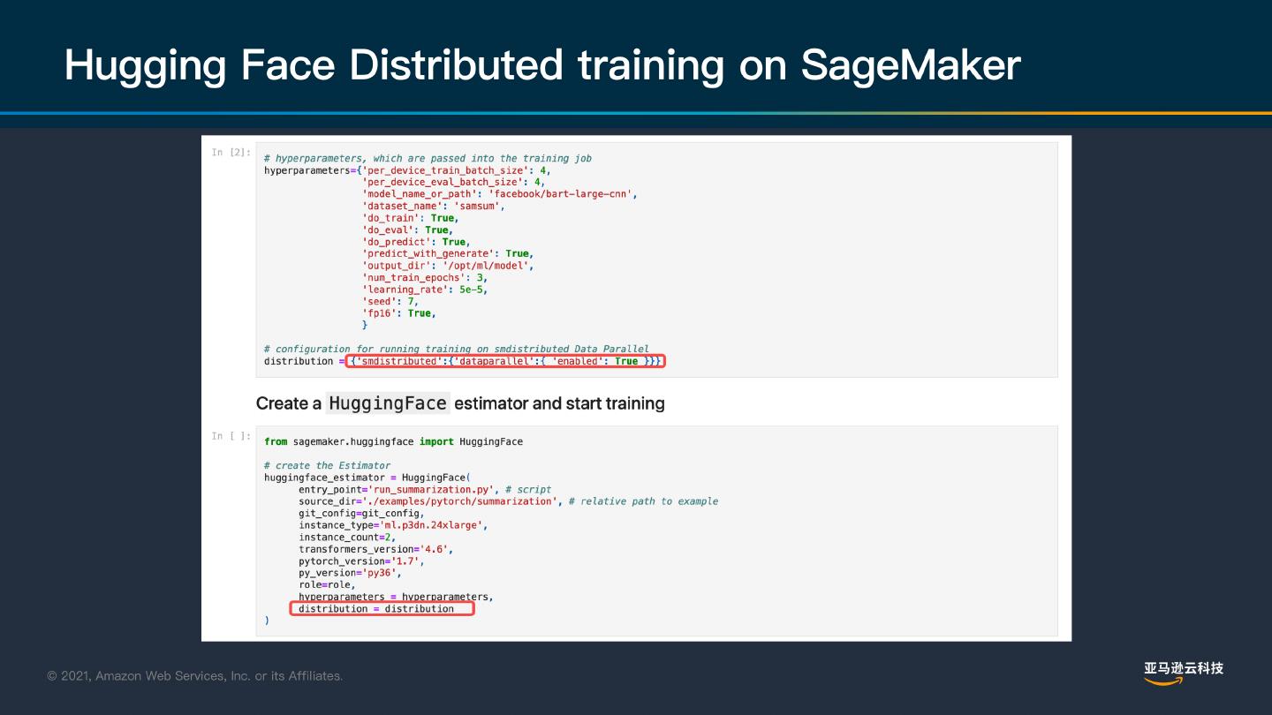
Task: Select the comment "# create the Estimator"
Action: [327, 465]
